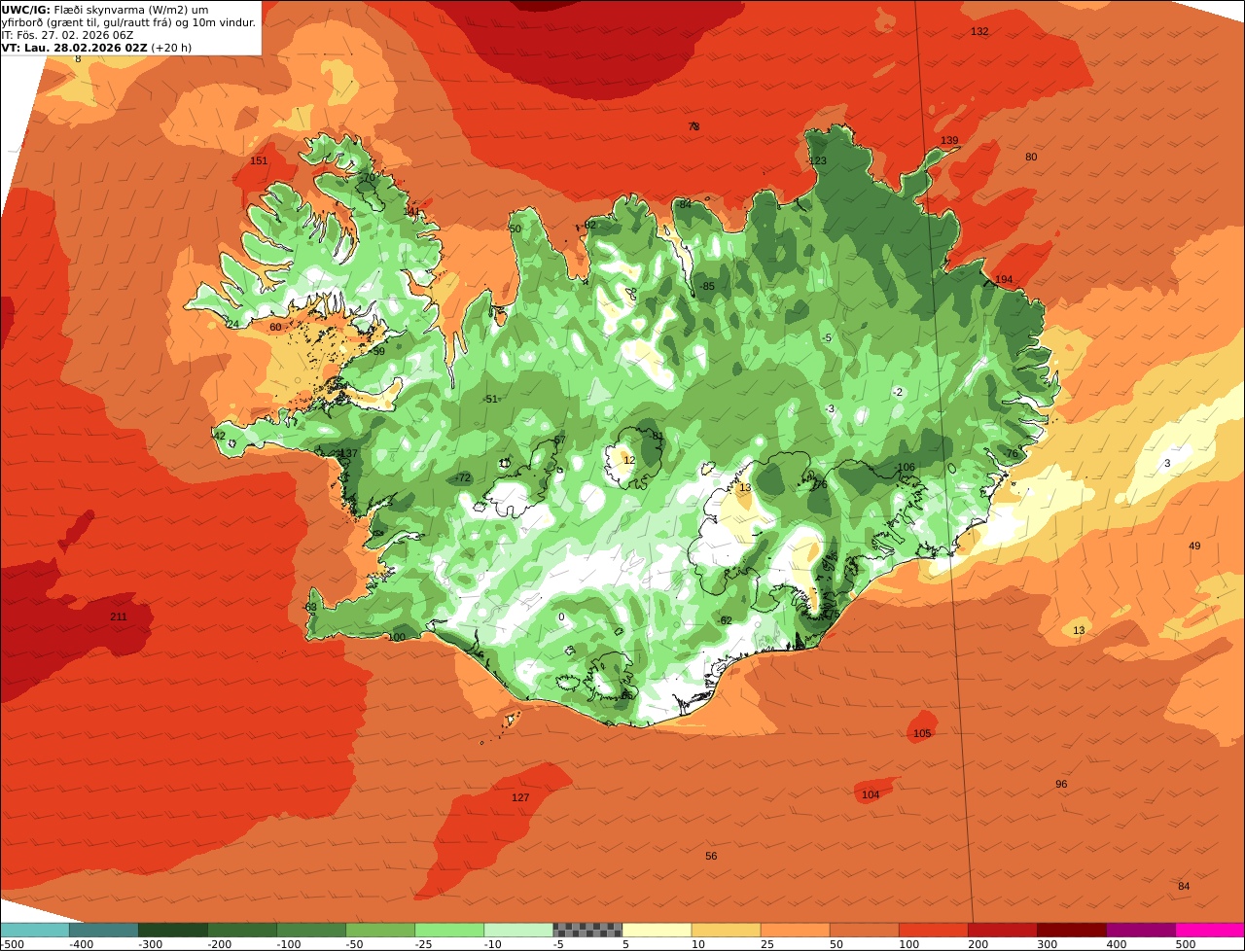Click the legend tick label 500

pos(1186,944)
